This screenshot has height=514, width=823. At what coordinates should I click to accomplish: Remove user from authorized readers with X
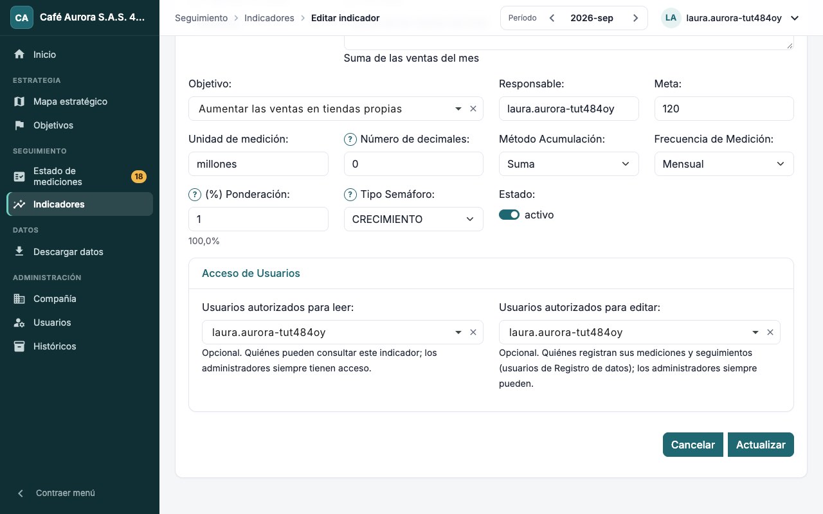coord(473,332)
